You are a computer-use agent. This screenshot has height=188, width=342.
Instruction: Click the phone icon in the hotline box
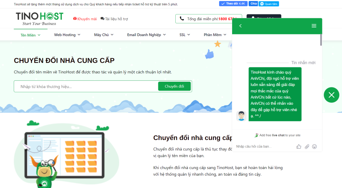pos(182,19)
